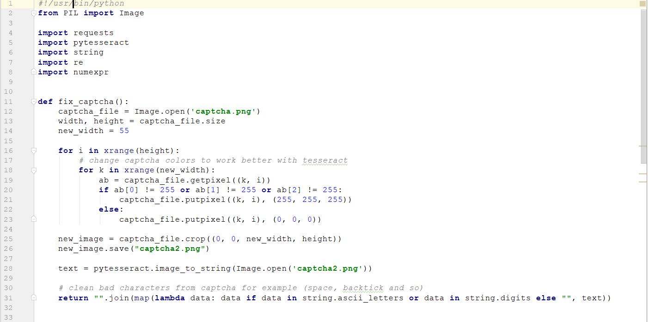The width and height of the screenshot is (648, 322).
Task: Click the word 'PIL' in the from import line
Action: pos(71,13)
